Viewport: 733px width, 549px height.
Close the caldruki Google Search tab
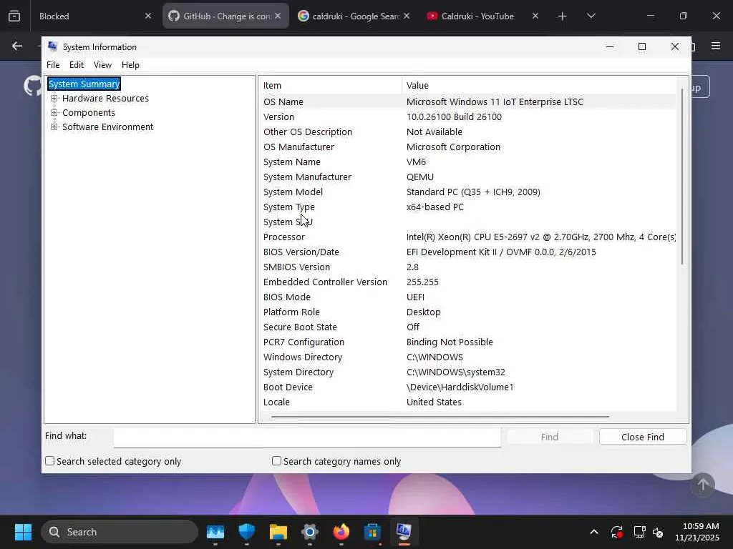[407, 16]
